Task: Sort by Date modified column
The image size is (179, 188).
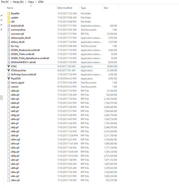Action: pos(65,8)
